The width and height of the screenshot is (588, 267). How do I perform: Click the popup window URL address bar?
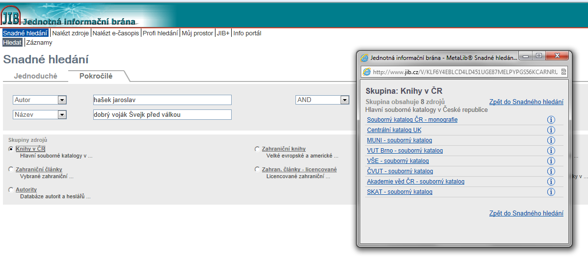click(465, 72)
